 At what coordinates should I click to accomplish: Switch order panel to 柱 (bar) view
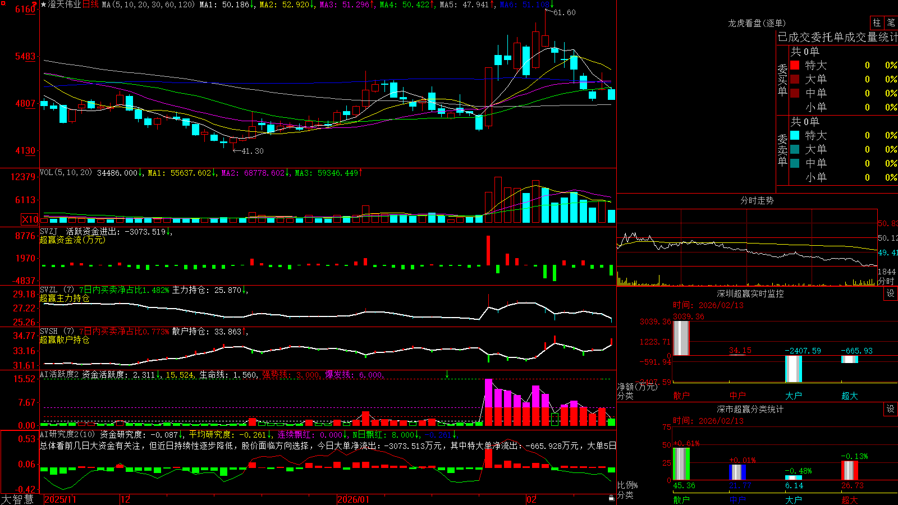[x=877, y=22]
